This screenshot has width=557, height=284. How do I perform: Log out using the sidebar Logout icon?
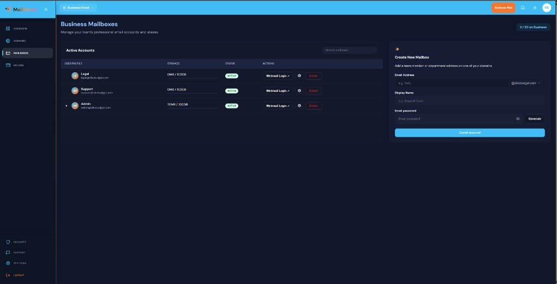(x=8, y=275)
